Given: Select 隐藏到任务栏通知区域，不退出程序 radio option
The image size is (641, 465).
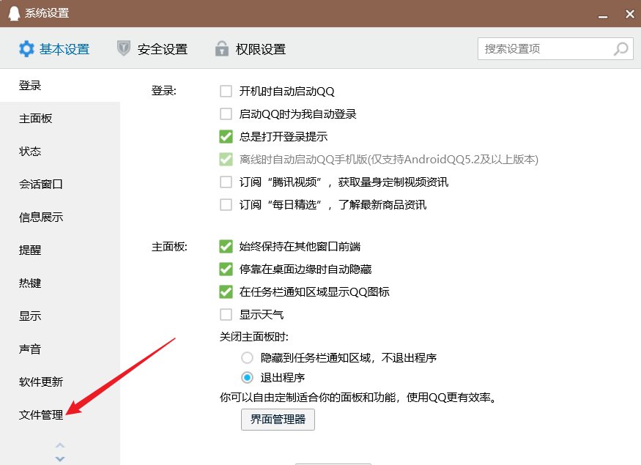Looking at the screenshot, I should pos(247,357).
